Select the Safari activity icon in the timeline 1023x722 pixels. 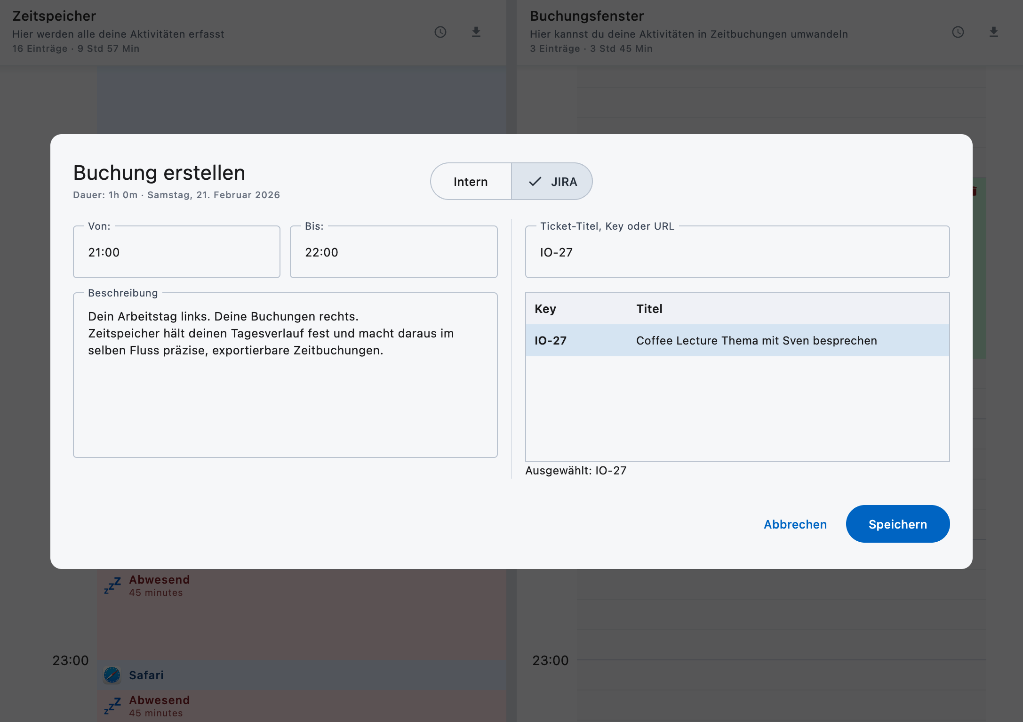point(113,675)
